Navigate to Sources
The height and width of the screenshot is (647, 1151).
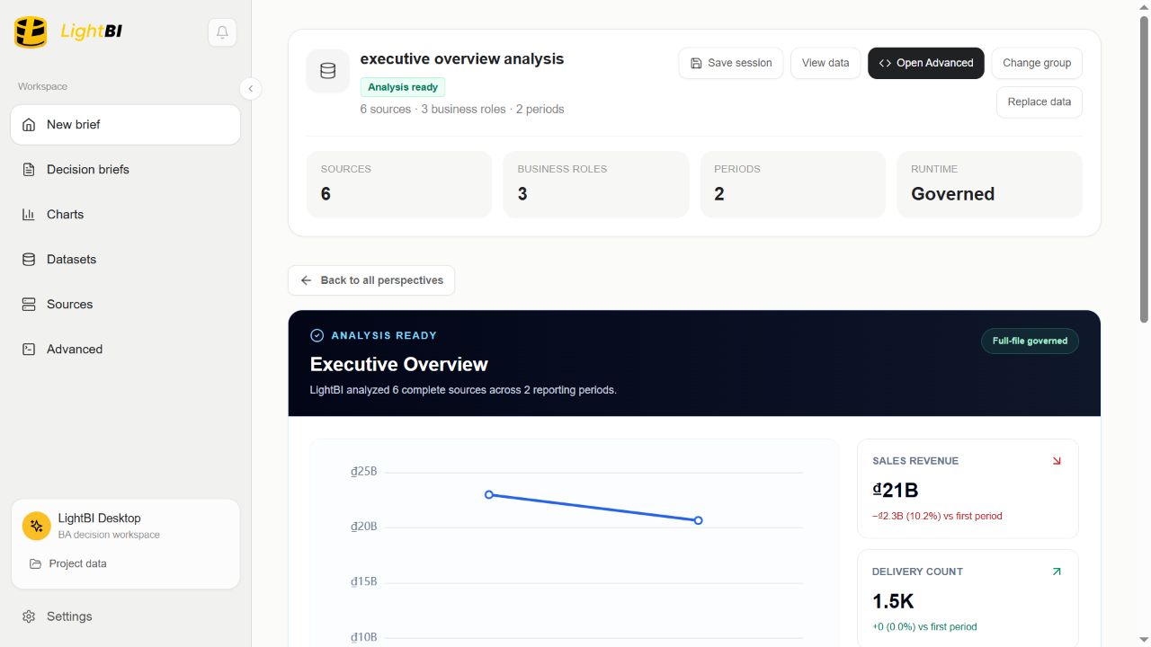click(126, 305)
